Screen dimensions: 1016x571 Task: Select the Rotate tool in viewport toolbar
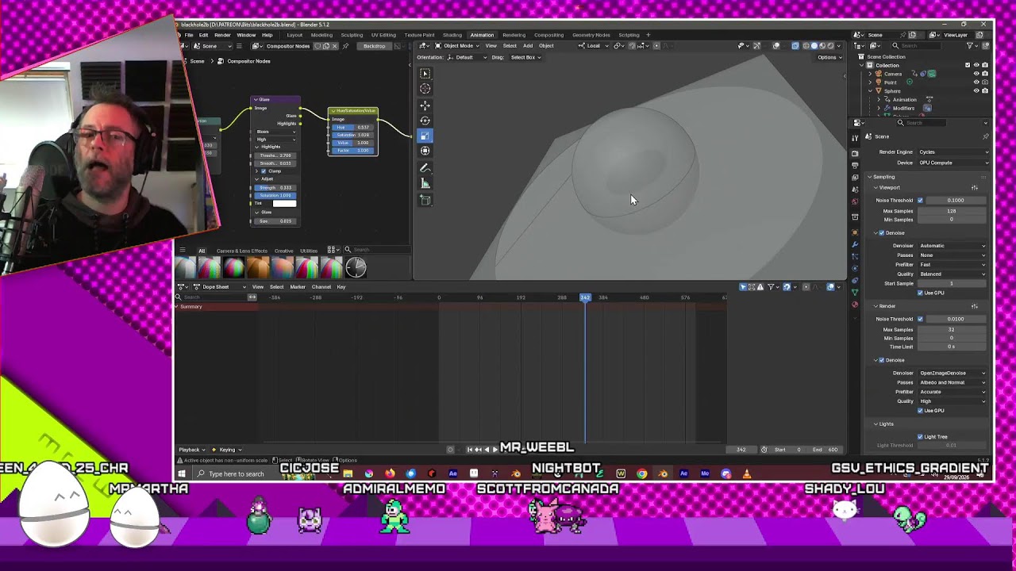click(x=425, y=121)
